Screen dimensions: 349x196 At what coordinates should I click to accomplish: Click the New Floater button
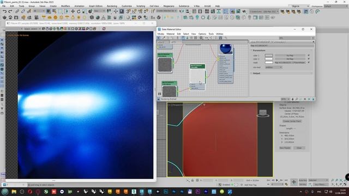pyautogui.click(x=285, y=148)
